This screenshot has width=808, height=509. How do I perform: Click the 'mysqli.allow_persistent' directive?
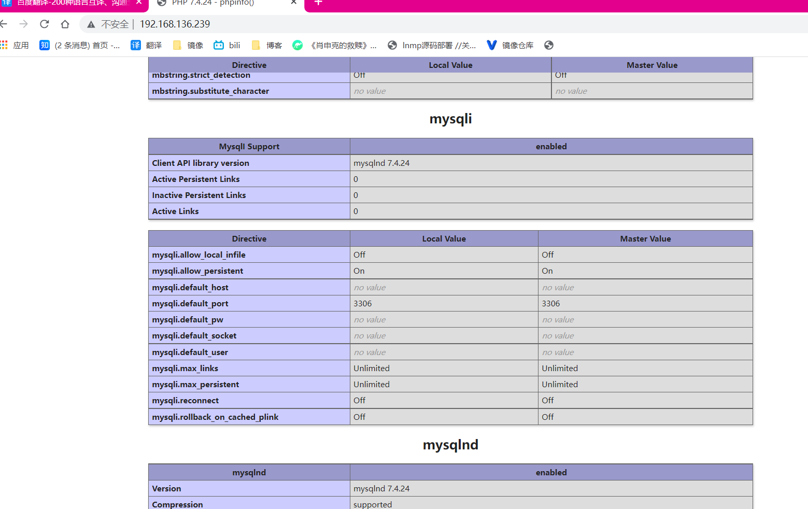(197, 271)
